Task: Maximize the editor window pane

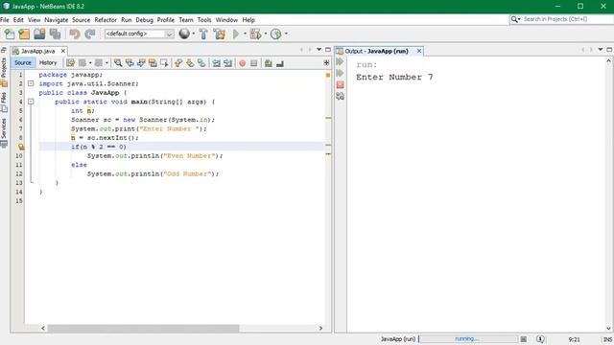Action: point(328,50)
